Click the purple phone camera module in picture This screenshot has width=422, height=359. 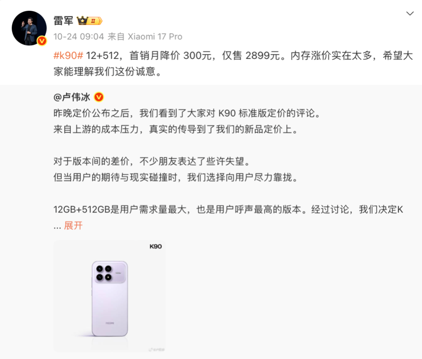coord(110,273)
